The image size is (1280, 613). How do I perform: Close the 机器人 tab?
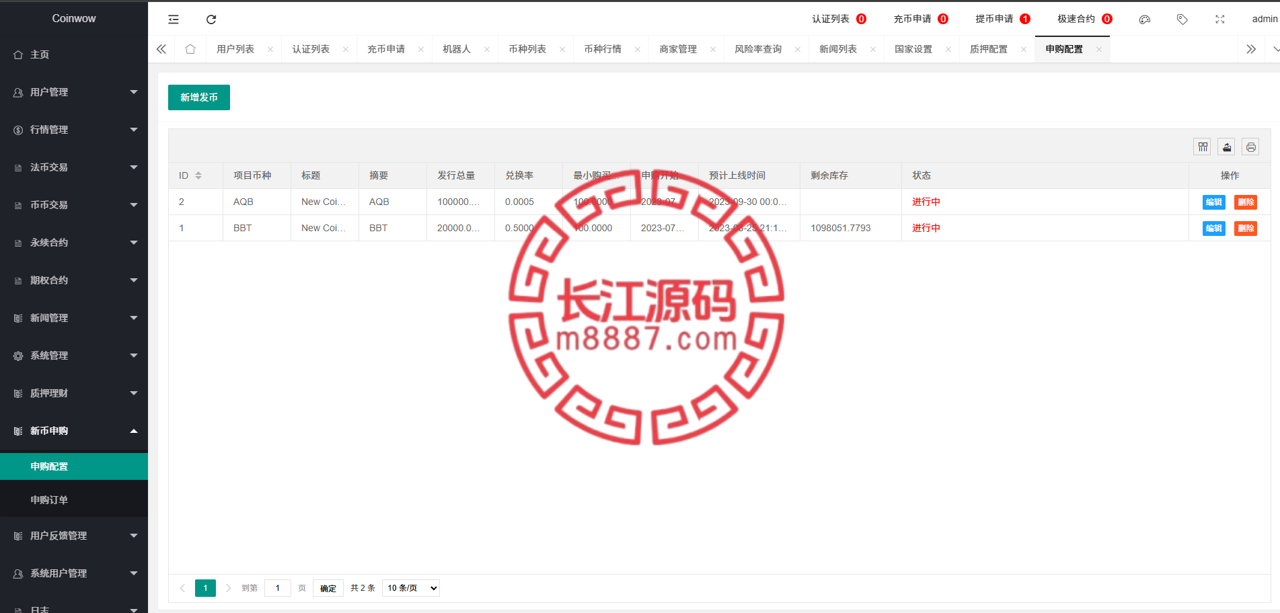coord(487,49)
